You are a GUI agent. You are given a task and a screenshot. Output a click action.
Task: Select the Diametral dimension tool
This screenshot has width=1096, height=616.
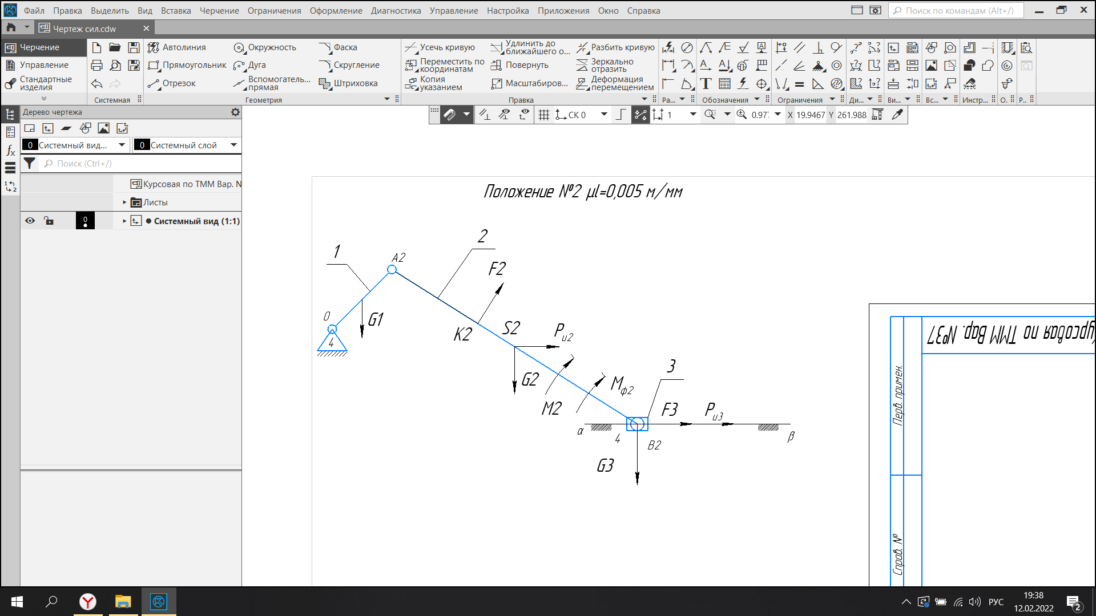pos(687,48)
